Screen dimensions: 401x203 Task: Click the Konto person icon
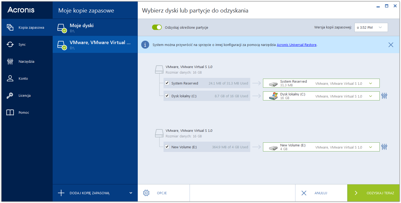click(x=10, y=78)
